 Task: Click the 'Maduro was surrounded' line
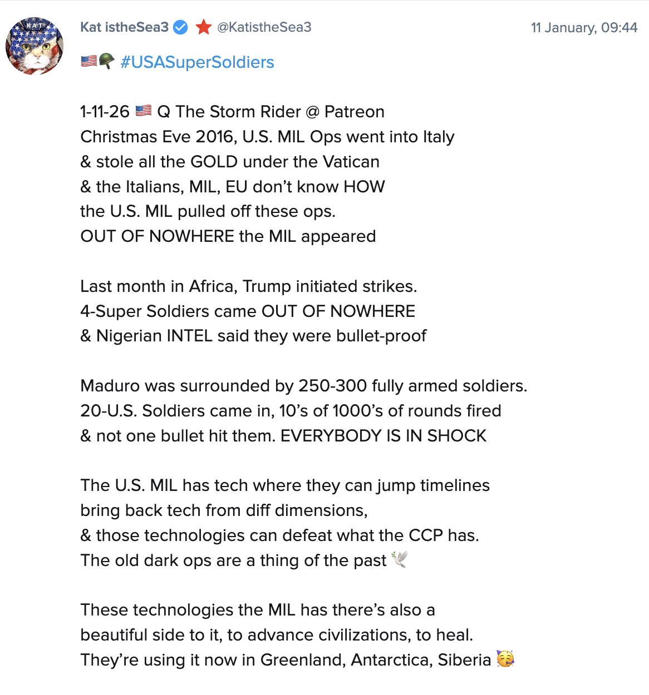[303, 386]
